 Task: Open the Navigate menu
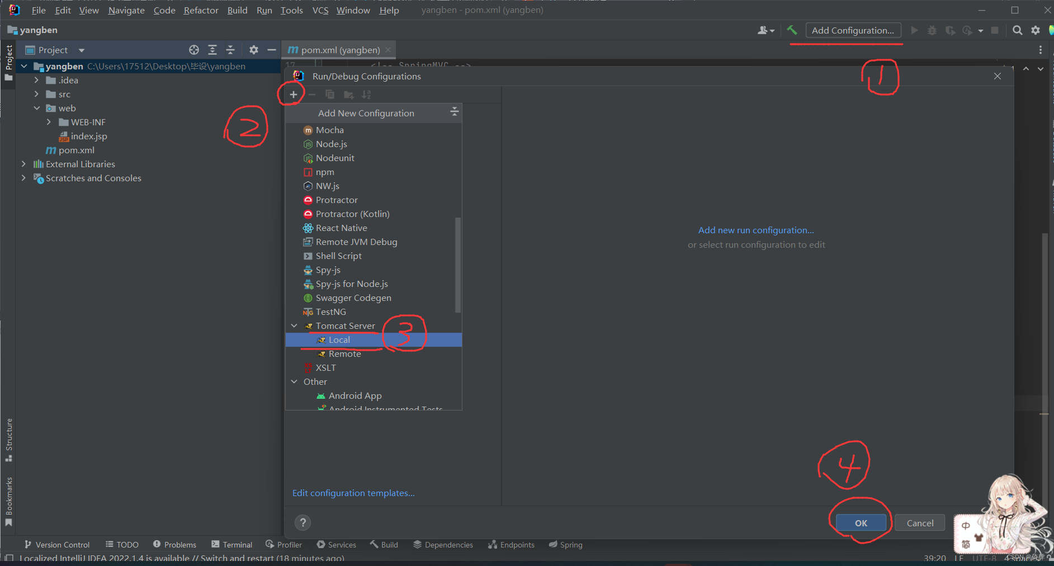pyautogui.click(x=126, y=10)
